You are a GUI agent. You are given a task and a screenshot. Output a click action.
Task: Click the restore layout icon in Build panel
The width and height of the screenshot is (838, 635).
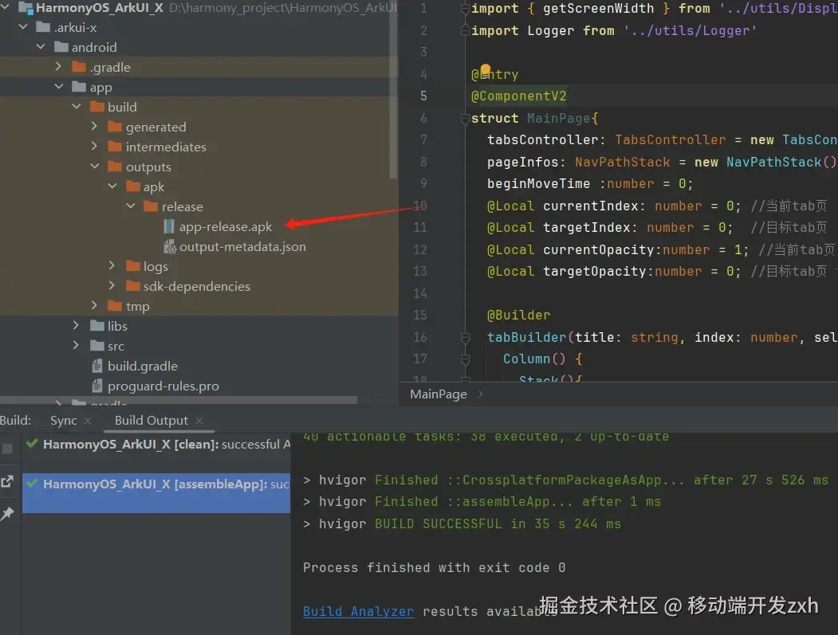coord(7,481)
